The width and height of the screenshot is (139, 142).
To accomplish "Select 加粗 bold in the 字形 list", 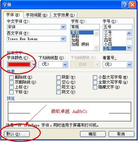I will [x=75, y=40].
